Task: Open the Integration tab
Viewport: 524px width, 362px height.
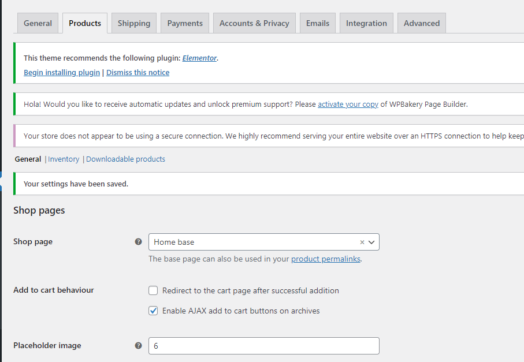Action: coord(366,24)
